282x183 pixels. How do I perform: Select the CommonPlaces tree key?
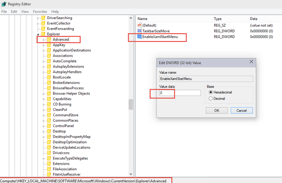pos(65,121)
